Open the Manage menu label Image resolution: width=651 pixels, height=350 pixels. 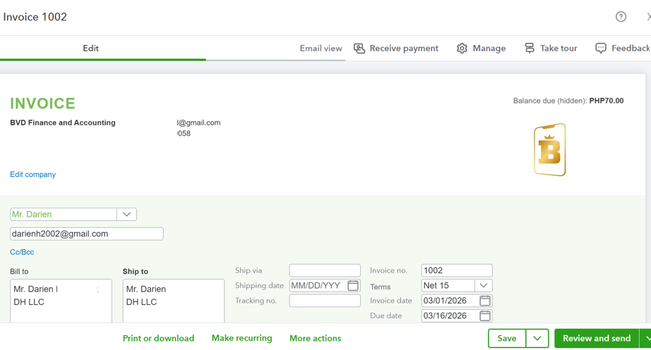489,48
